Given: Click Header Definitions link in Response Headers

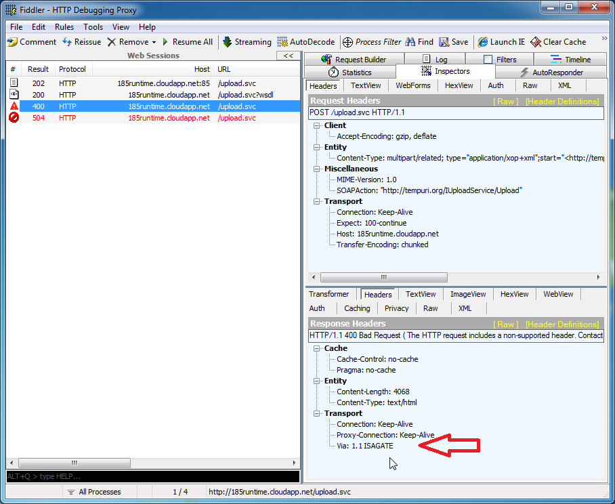Looking at the screenshot, I should pos(561,324).
